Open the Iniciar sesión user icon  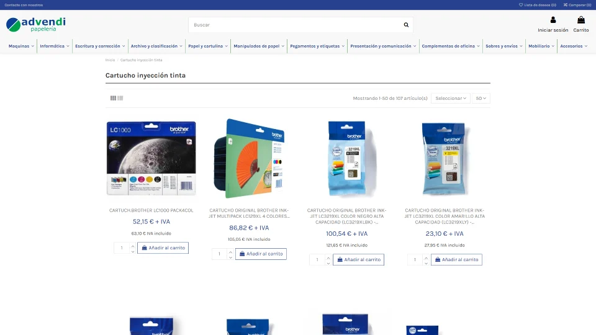pos(553,20)
